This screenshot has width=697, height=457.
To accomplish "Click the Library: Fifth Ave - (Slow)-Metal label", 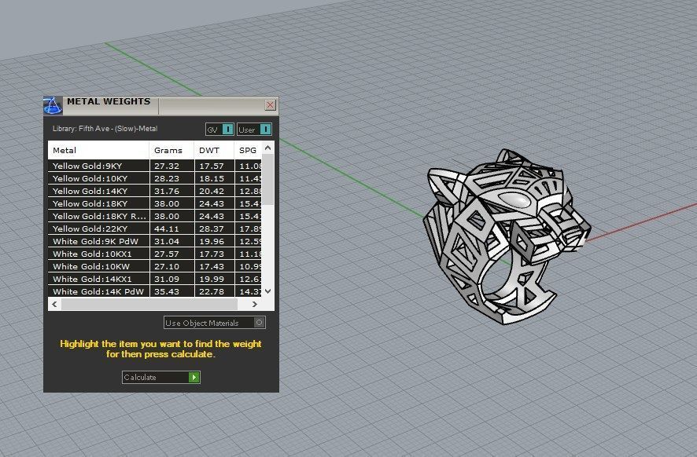I will pyautogui.click(x=105, y=129).
